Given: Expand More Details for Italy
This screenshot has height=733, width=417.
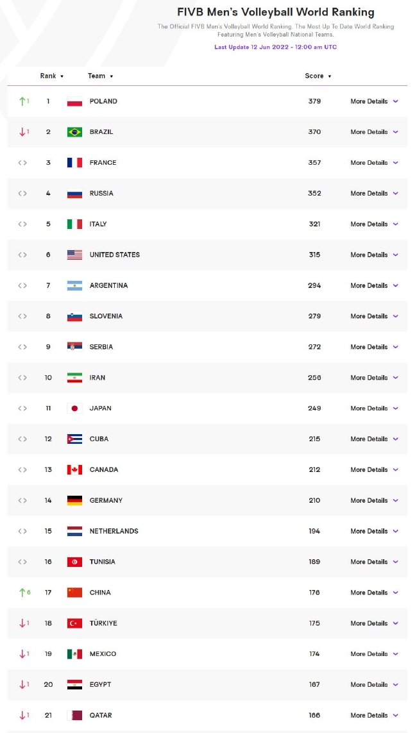Looking at the screenshot, I should [375, 224].
